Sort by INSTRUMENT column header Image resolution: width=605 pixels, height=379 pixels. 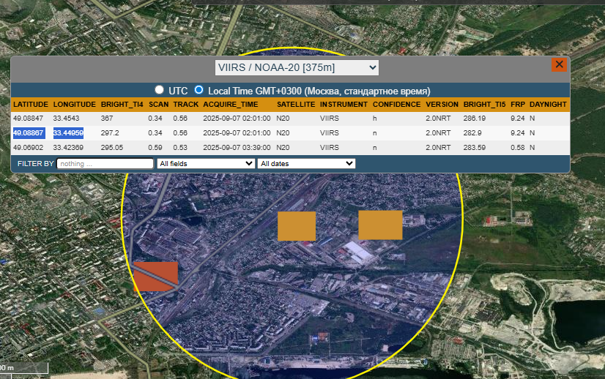344,105
